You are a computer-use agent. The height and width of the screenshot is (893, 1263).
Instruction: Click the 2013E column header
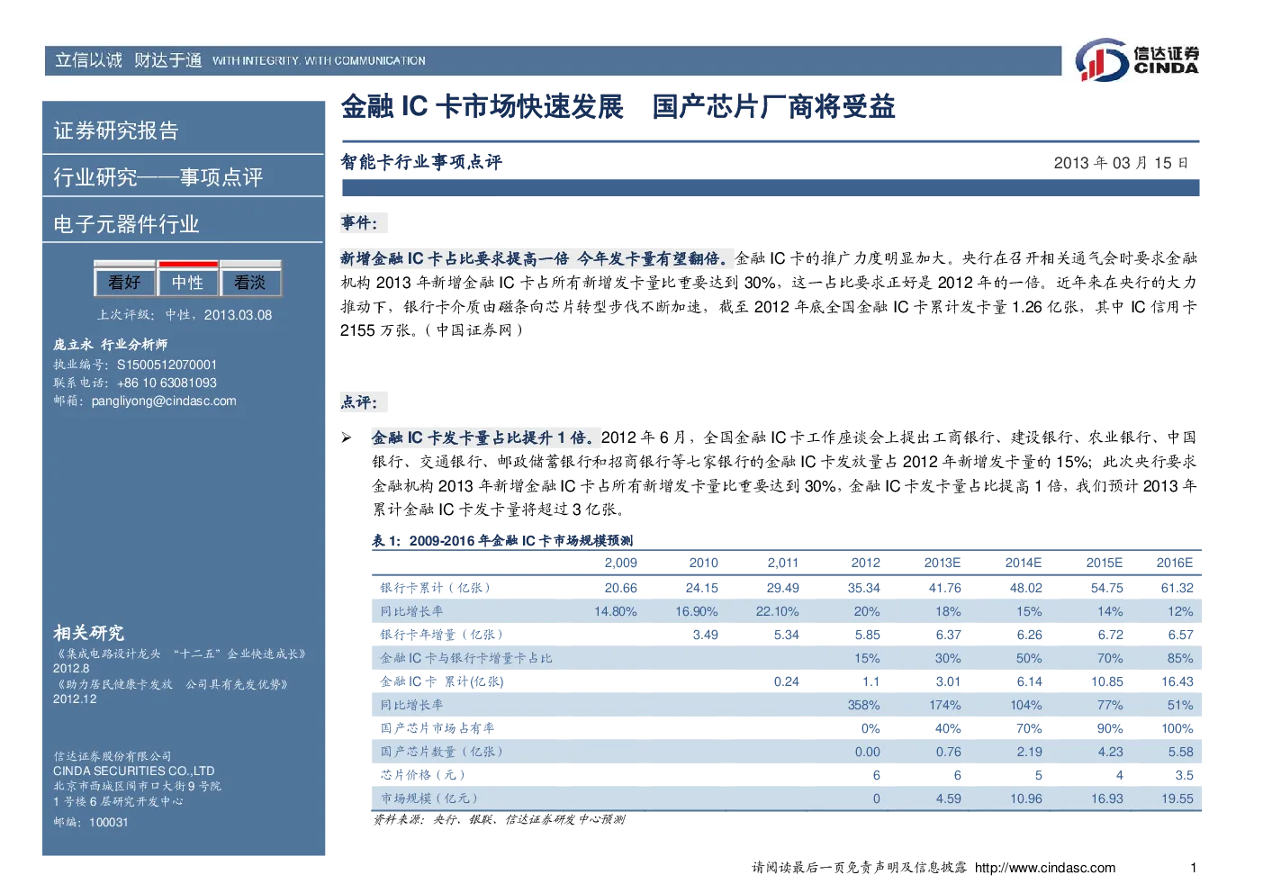[x=943, y=563]
